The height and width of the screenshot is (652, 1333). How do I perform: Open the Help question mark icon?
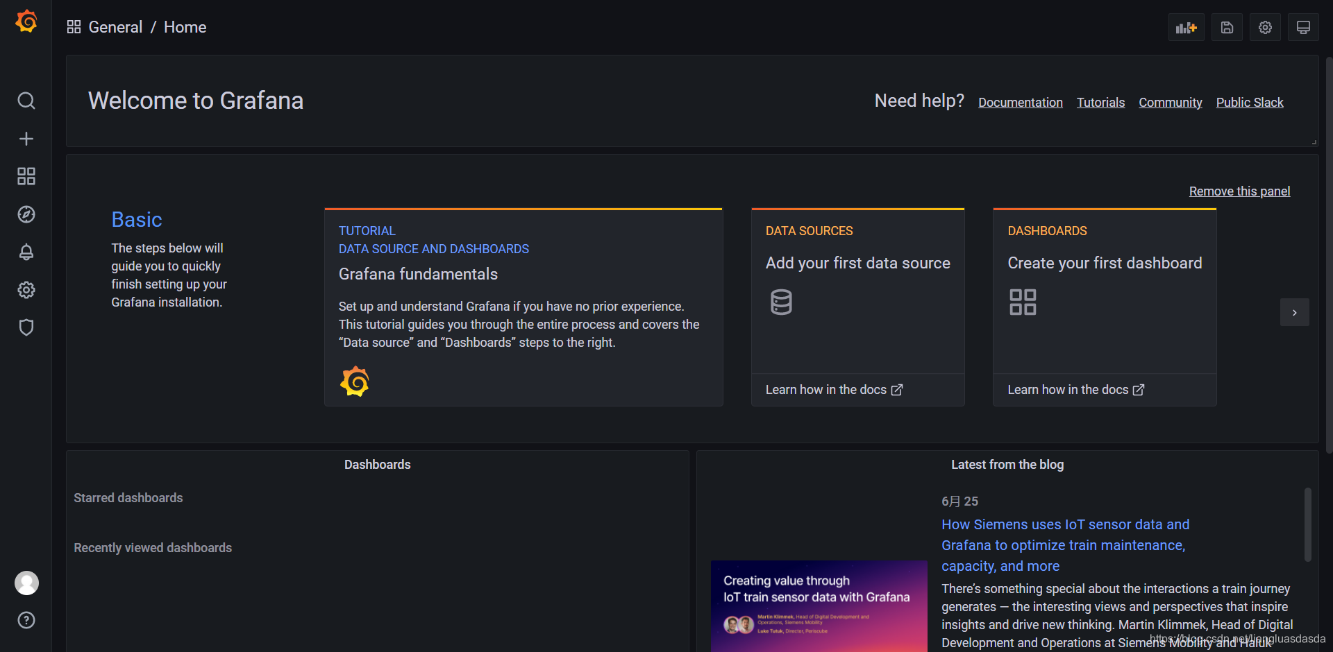pyautogui.click(x=26, y=620)
